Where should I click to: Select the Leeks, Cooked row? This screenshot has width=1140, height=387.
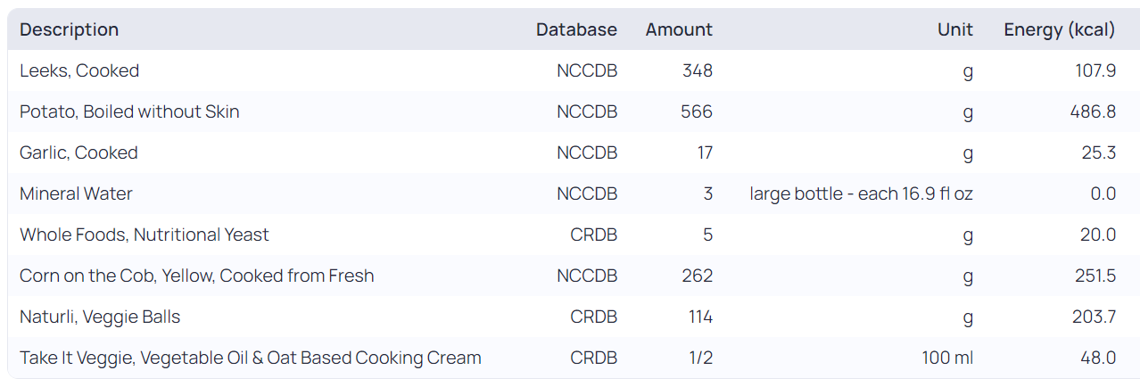click(79, 70)
